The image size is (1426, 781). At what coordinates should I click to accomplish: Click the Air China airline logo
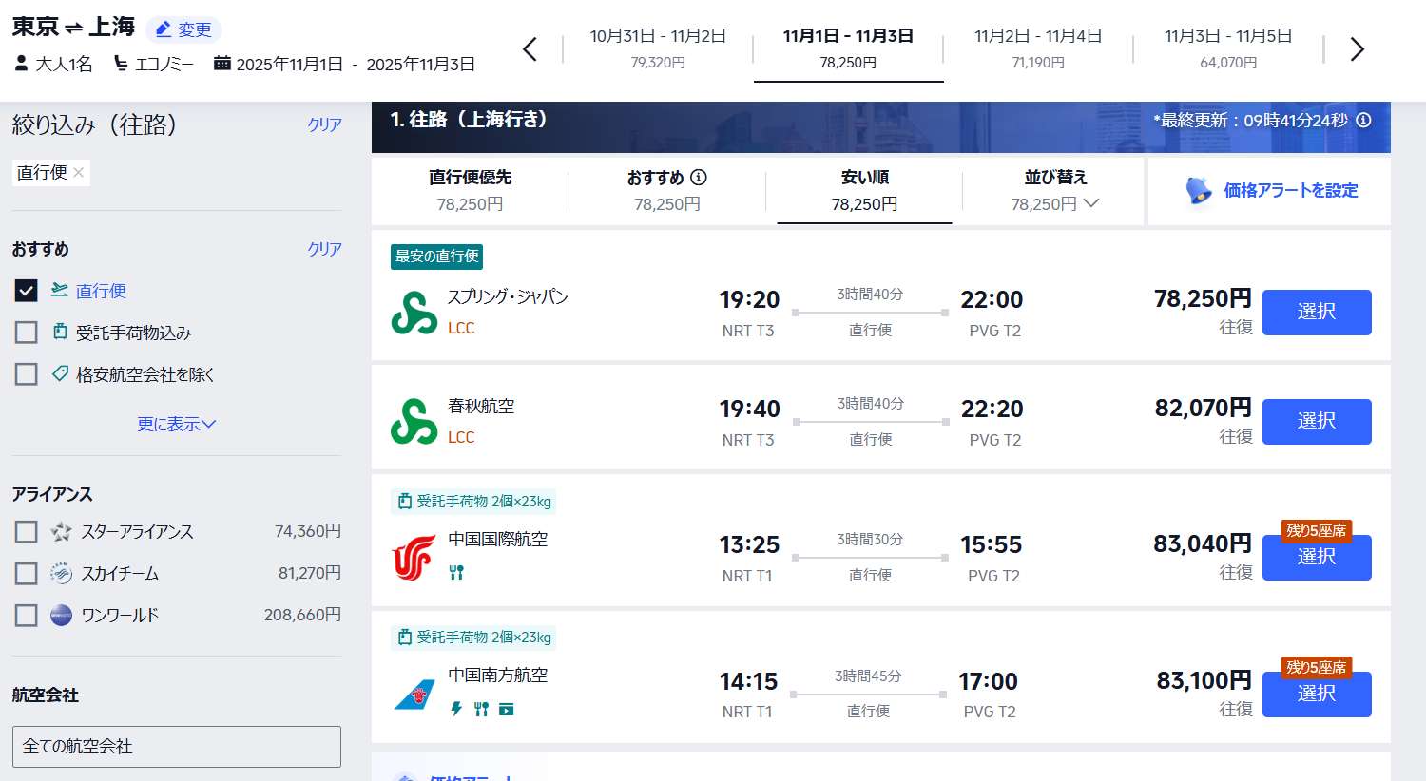[414, 558]
